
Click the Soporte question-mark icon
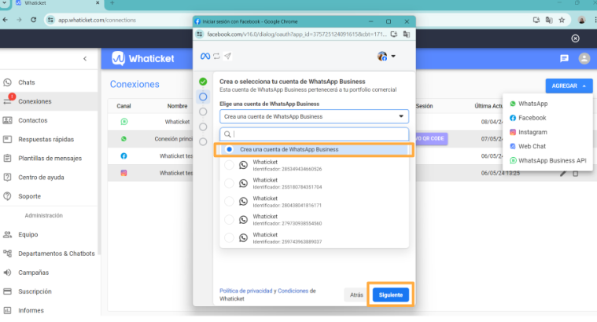(7, 196)
